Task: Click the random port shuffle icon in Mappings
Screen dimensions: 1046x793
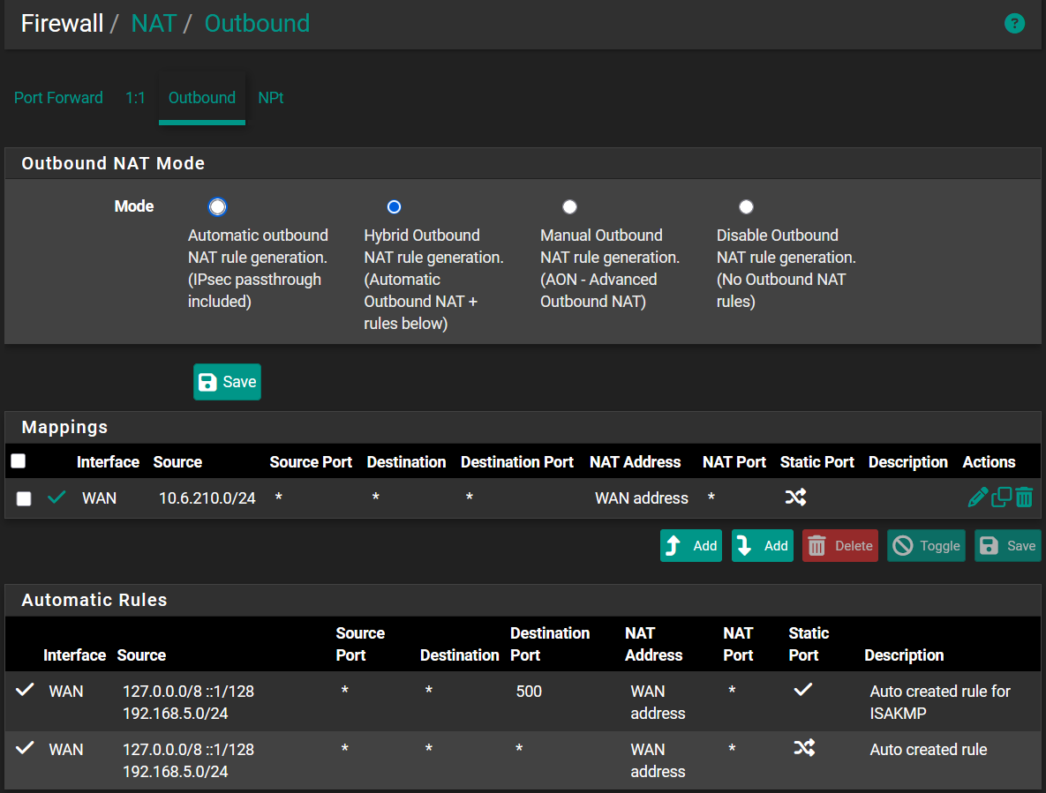Action: click(795, 498)
